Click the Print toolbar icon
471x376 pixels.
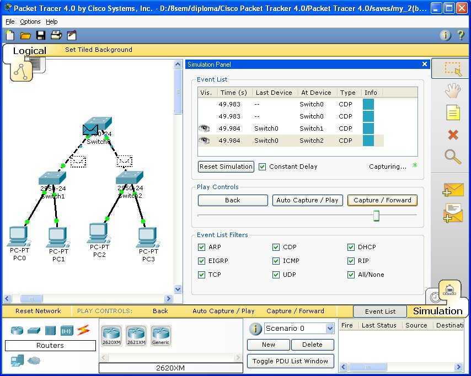pos(56,35)
